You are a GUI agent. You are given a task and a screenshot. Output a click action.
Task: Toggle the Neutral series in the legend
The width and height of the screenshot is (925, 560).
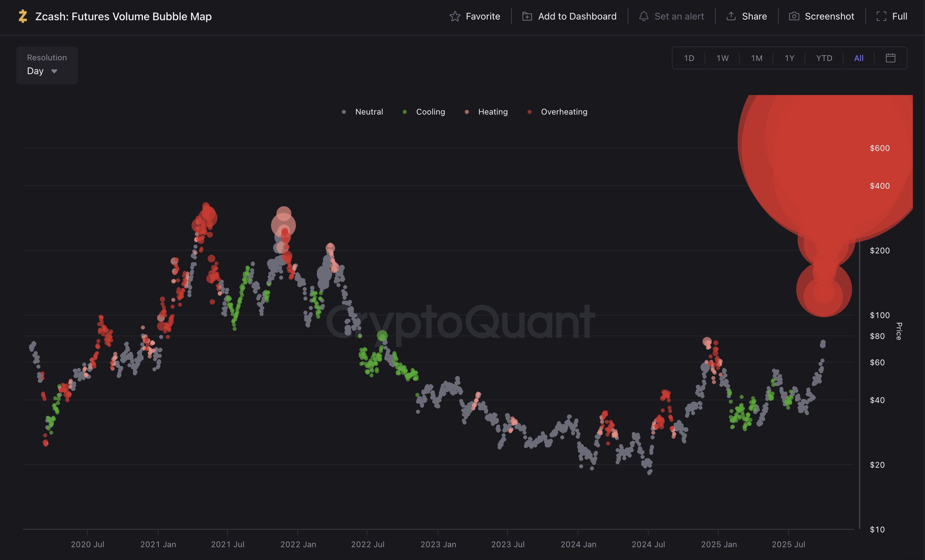pos(362,112)
